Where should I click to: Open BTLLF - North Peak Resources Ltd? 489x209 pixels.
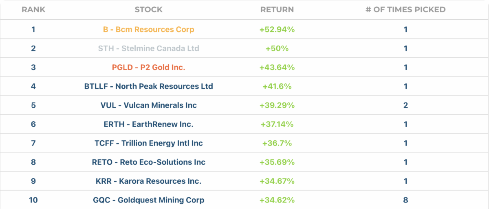tap(148, 86)
